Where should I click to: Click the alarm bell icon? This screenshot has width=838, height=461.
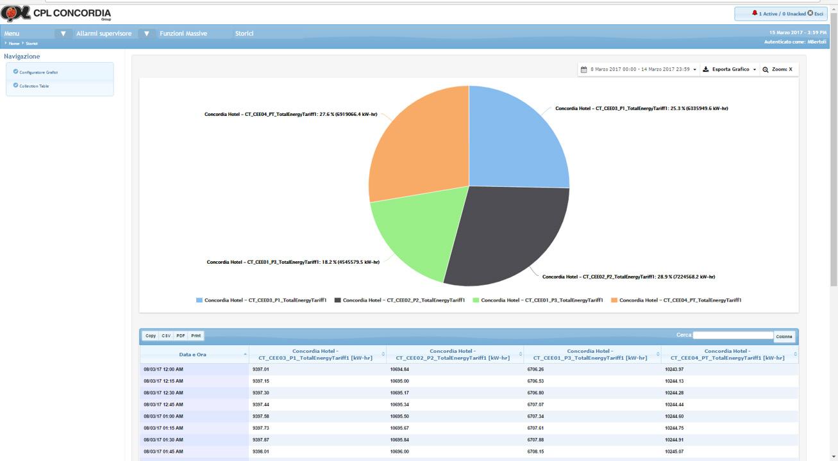(x=755, y=13)
